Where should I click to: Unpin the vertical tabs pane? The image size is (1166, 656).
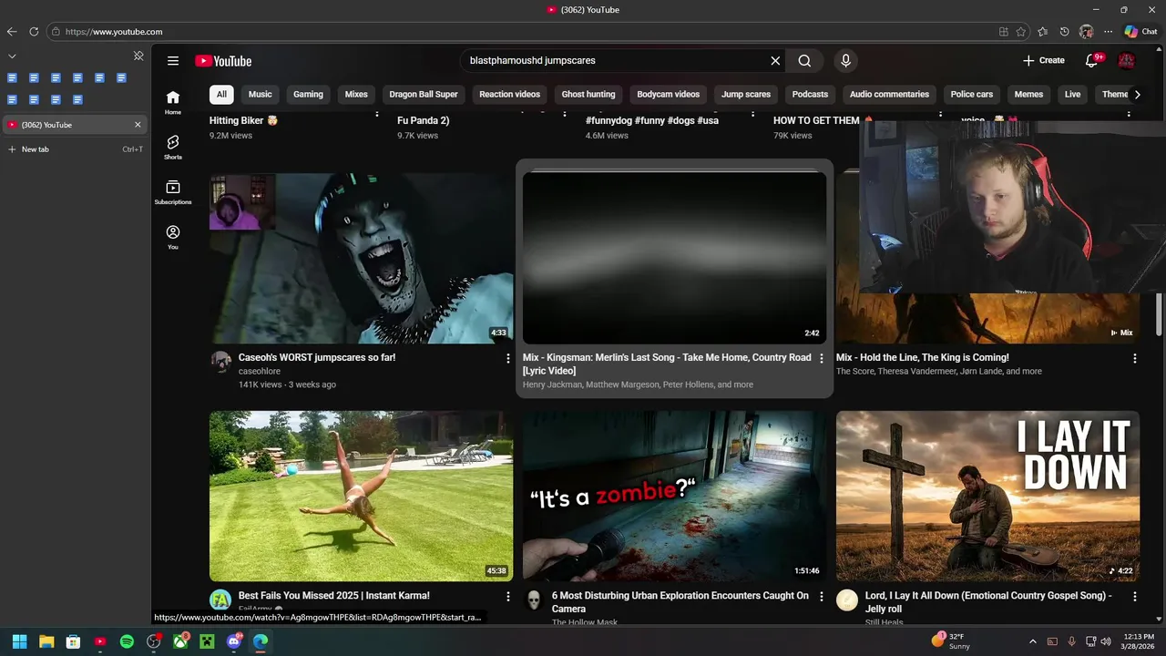pyautogui.click(x=138, y=56)
